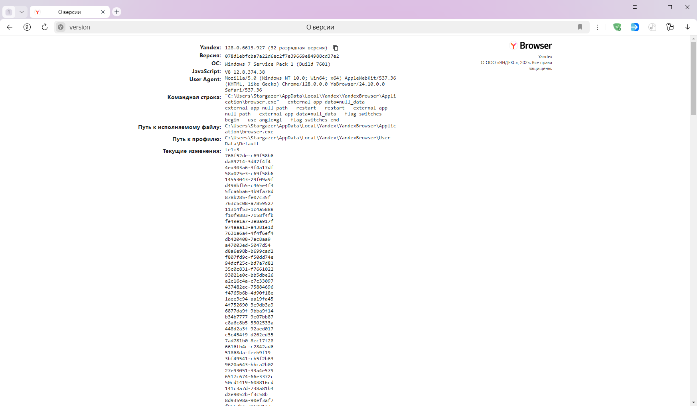Viewport: 697px width, 406px height.
Task: Reload the version page
Action: (x=45, y=27)
